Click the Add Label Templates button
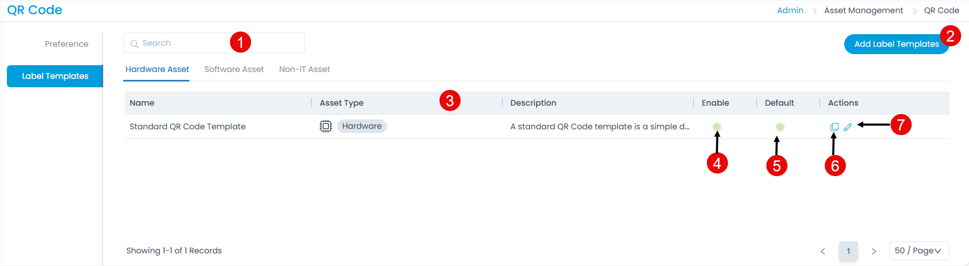 tap(896, 44)
